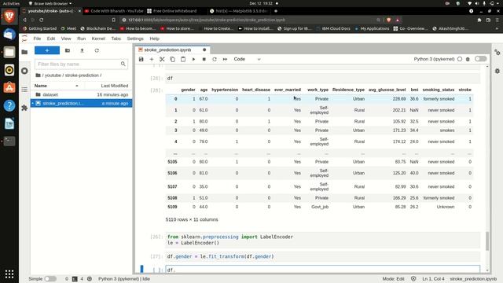
Task: Open the My Applications bookmark
Action: 372,28
